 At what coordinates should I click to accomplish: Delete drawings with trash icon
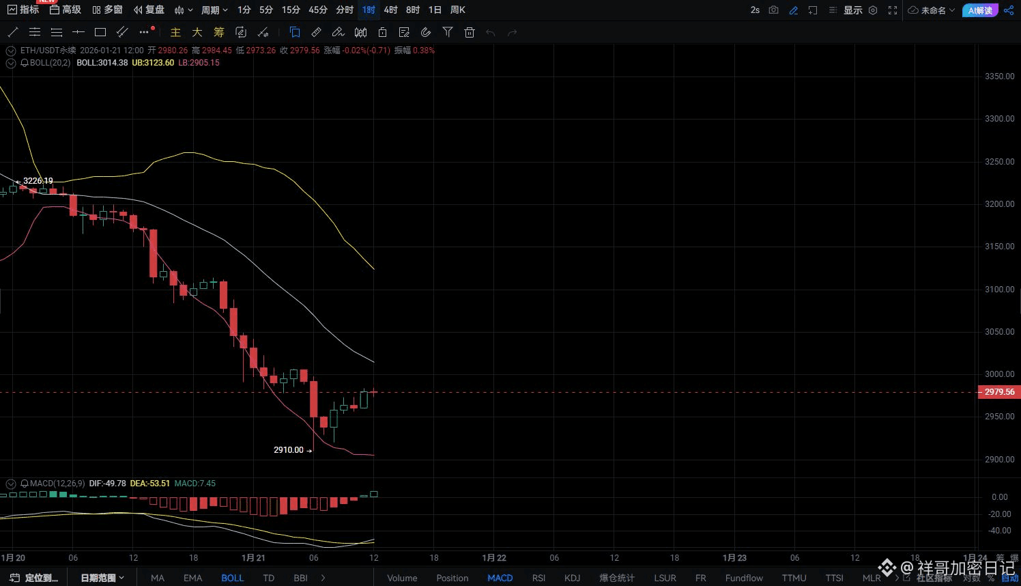coord(470,32)
